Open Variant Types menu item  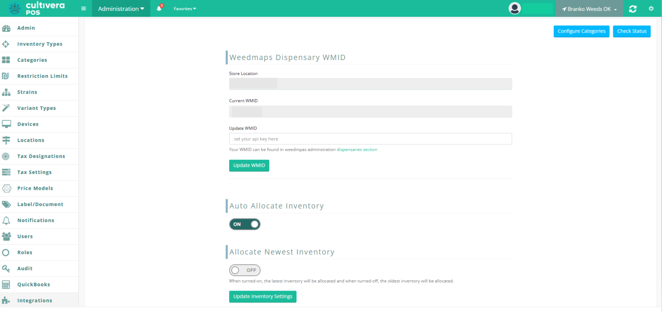click(x=36, y=108)
